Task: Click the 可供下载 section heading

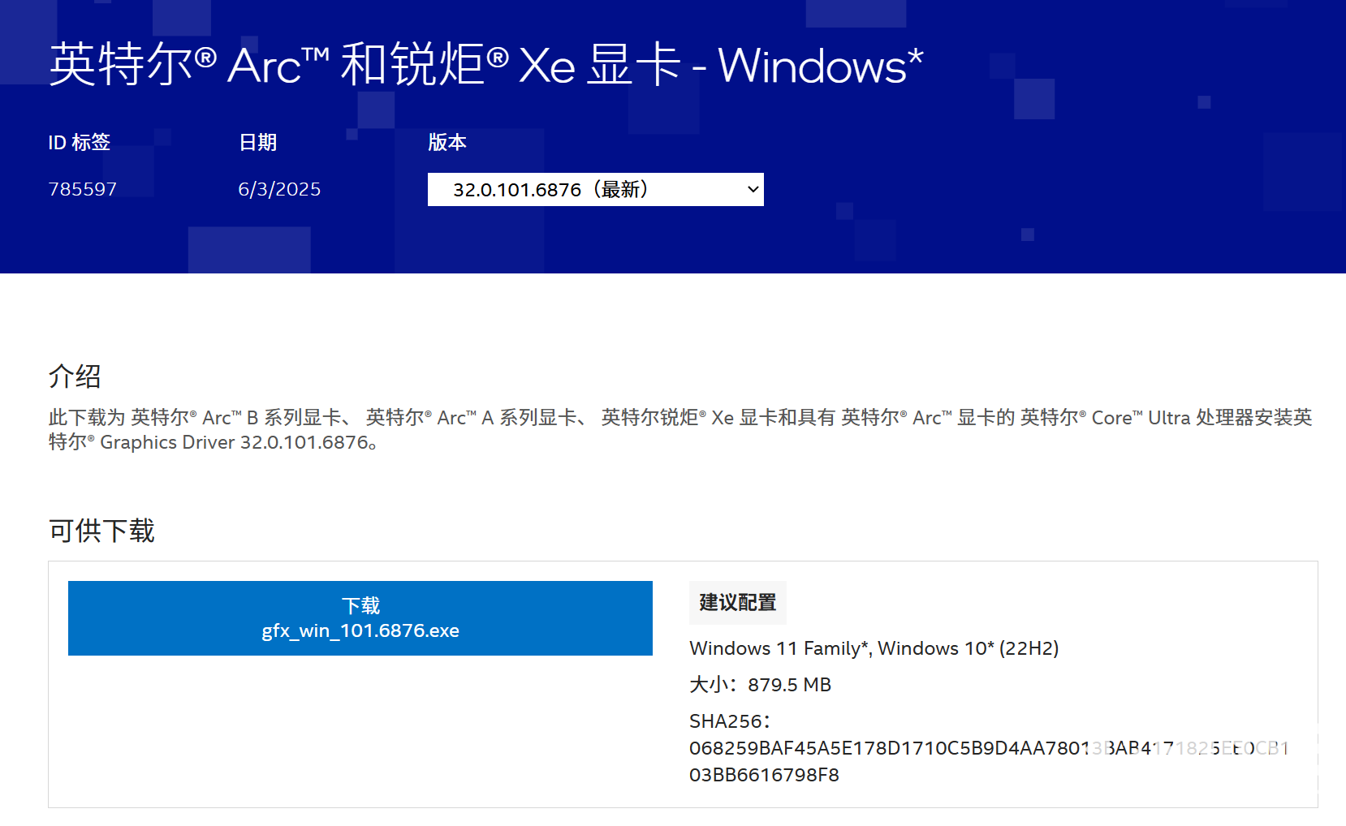Action: [x=101, y=531]
